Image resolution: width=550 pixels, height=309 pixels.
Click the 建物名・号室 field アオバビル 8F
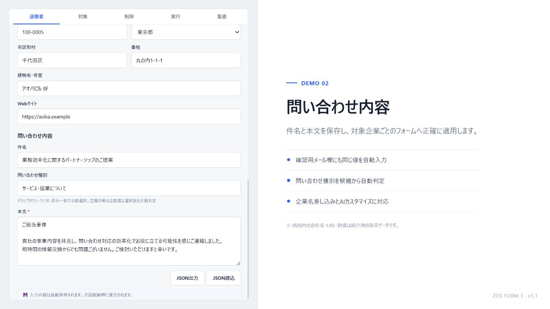pos(129,88)
